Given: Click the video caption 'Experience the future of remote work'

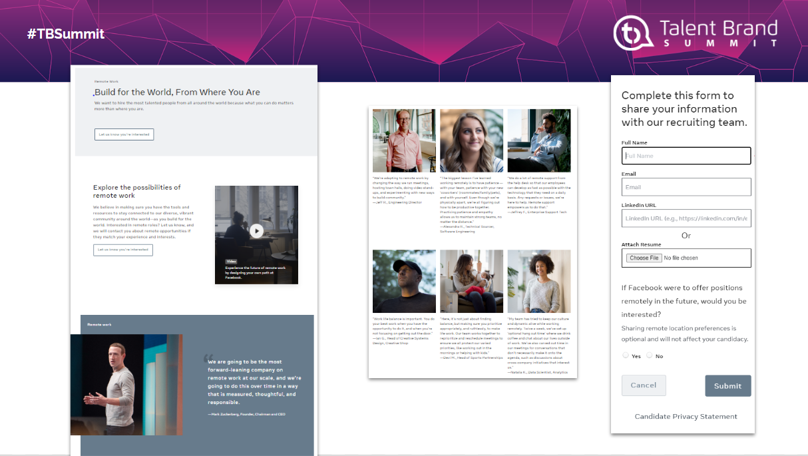Looking at the screenshot, I should [x=255, y=272].
